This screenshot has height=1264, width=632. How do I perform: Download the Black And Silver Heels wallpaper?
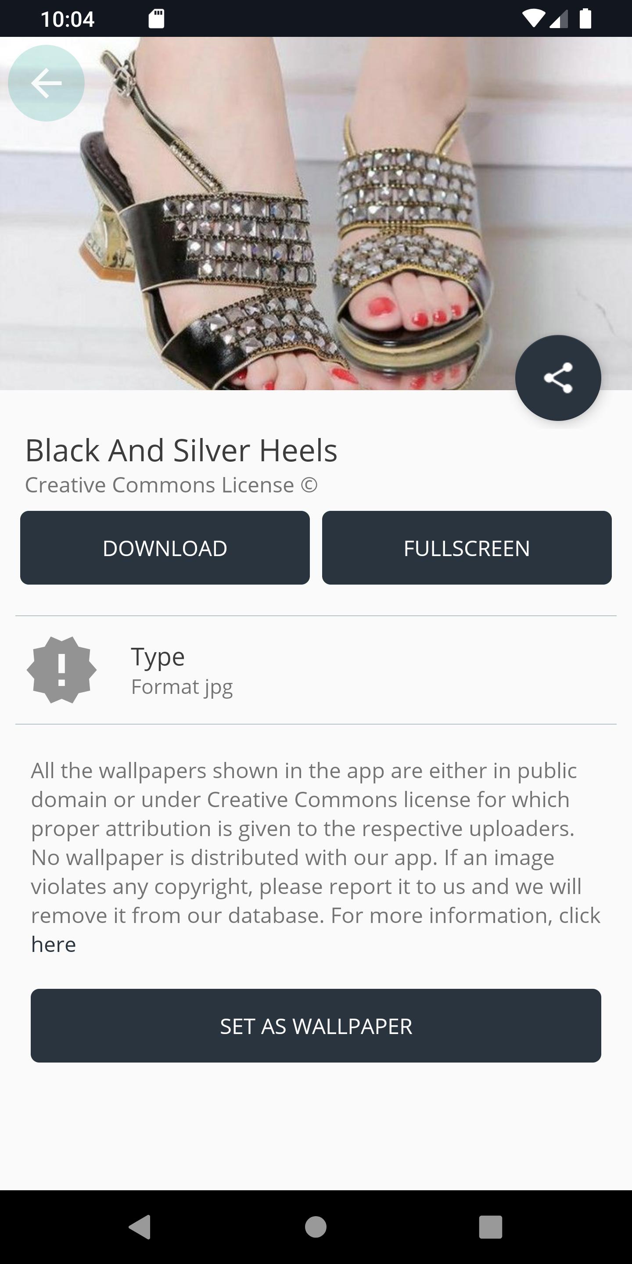coord(165,548)
